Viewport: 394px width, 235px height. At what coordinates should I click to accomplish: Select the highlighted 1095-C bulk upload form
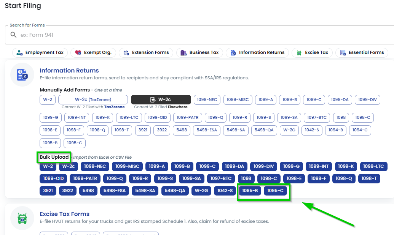pyautogui.click(x=276, y=191)
